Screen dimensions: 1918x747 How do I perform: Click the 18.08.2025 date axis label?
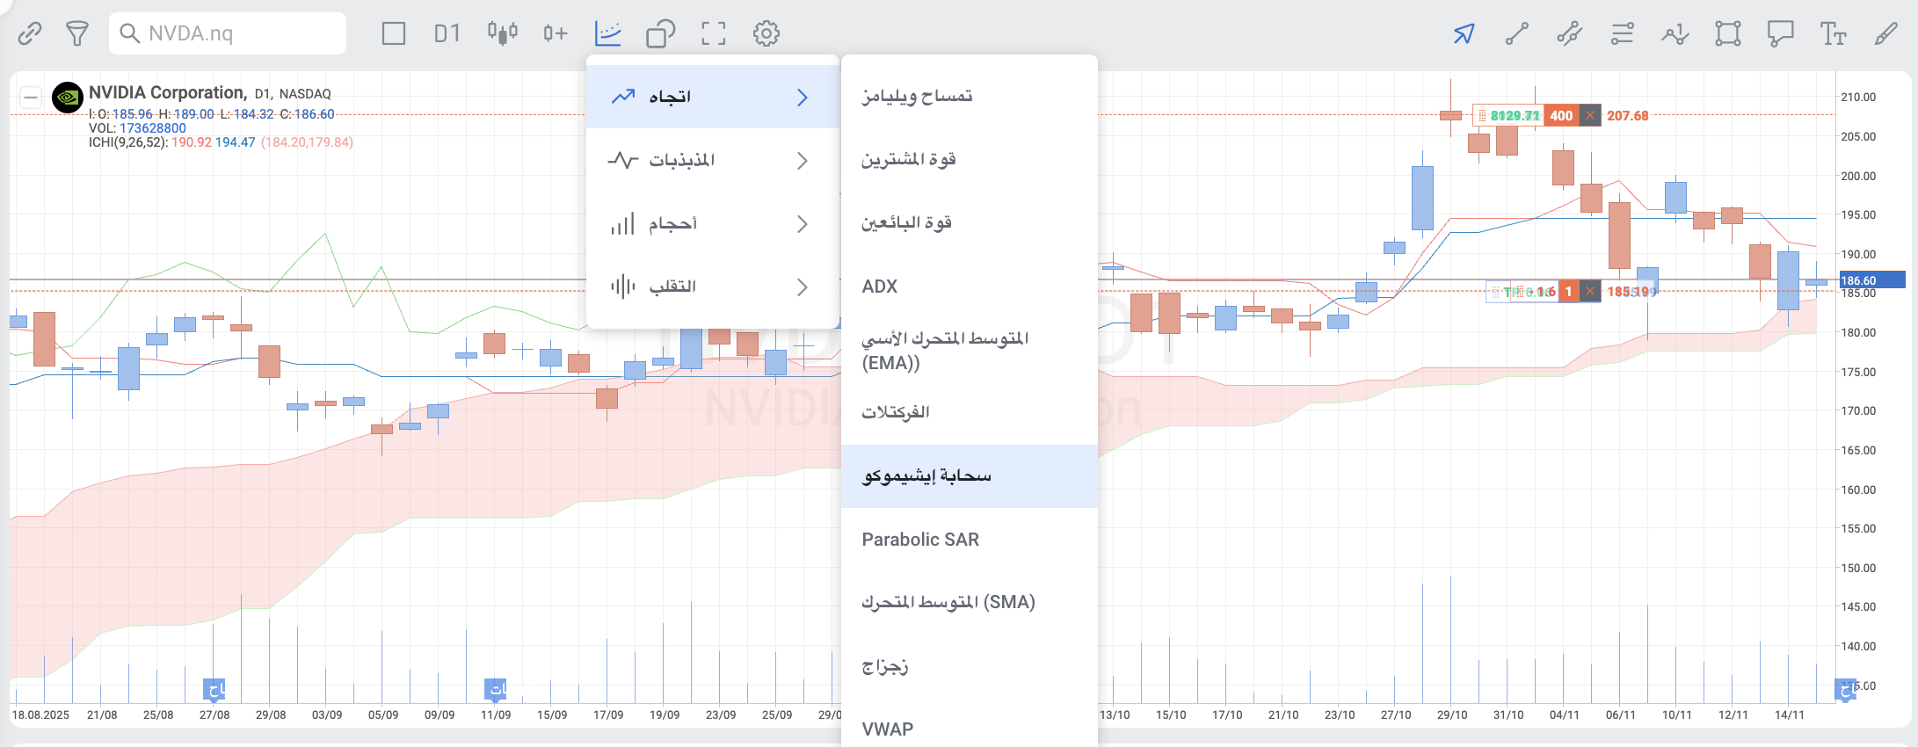click(40, 714)
